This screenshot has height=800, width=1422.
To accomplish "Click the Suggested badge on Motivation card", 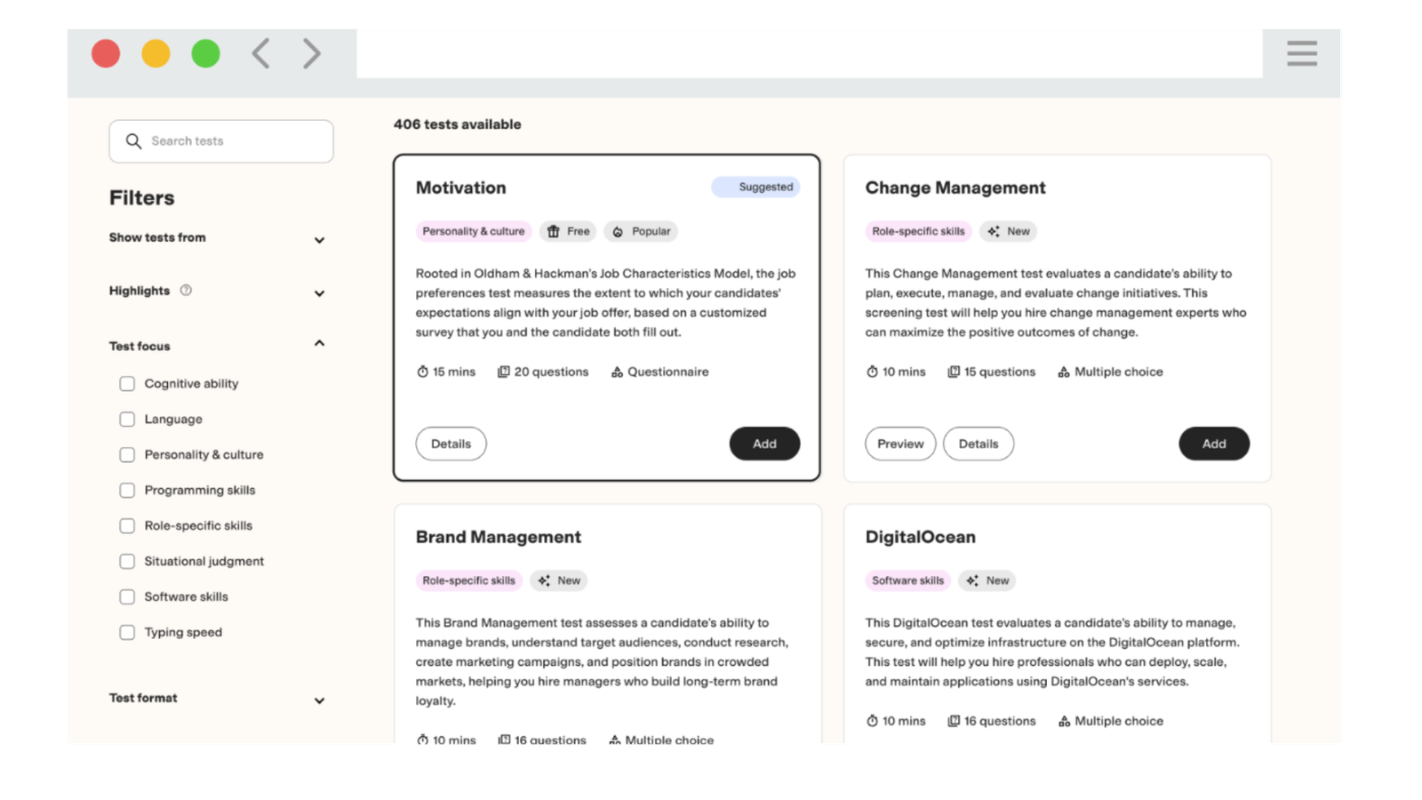I will tap(755, 187).
